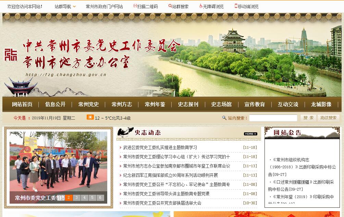Switch slideshow to slide 5
The width and height of the screenshot is (344, 217).
tap(93, 197)
